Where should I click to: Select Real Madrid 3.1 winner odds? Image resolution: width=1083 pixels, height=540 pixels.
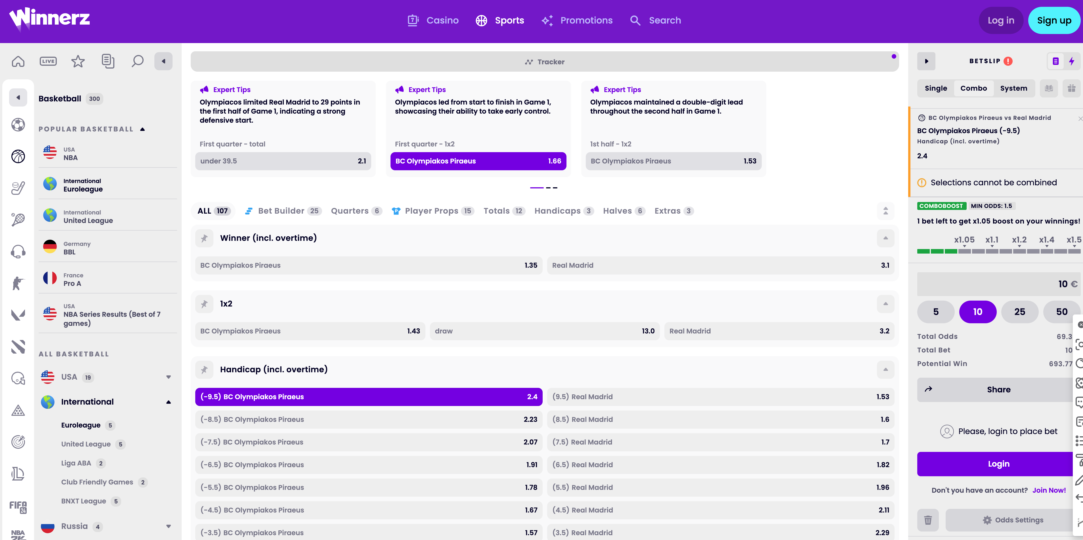pyautogui.click(x=721, y=265)
